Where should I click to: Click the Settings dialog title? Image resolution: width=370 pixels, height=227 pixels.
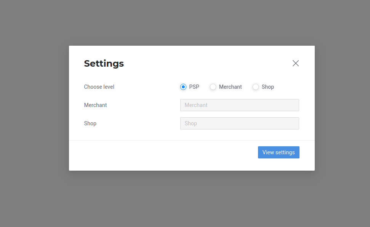[x=104, y=64]
